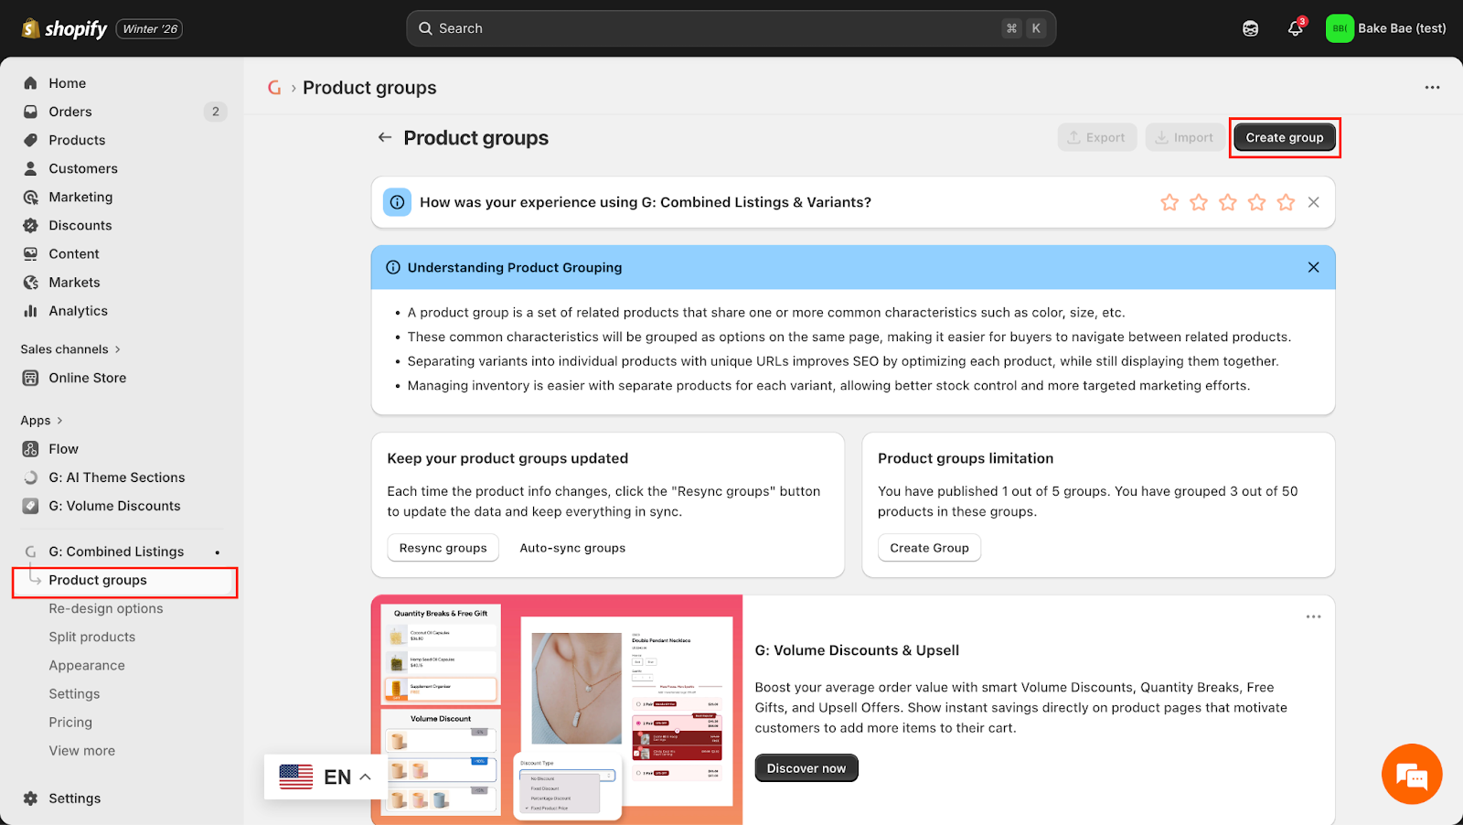This screenshot has height=825, width=1463.
Task: Close the Understanding Product Grouping panel
Action: pos(1313,267)
